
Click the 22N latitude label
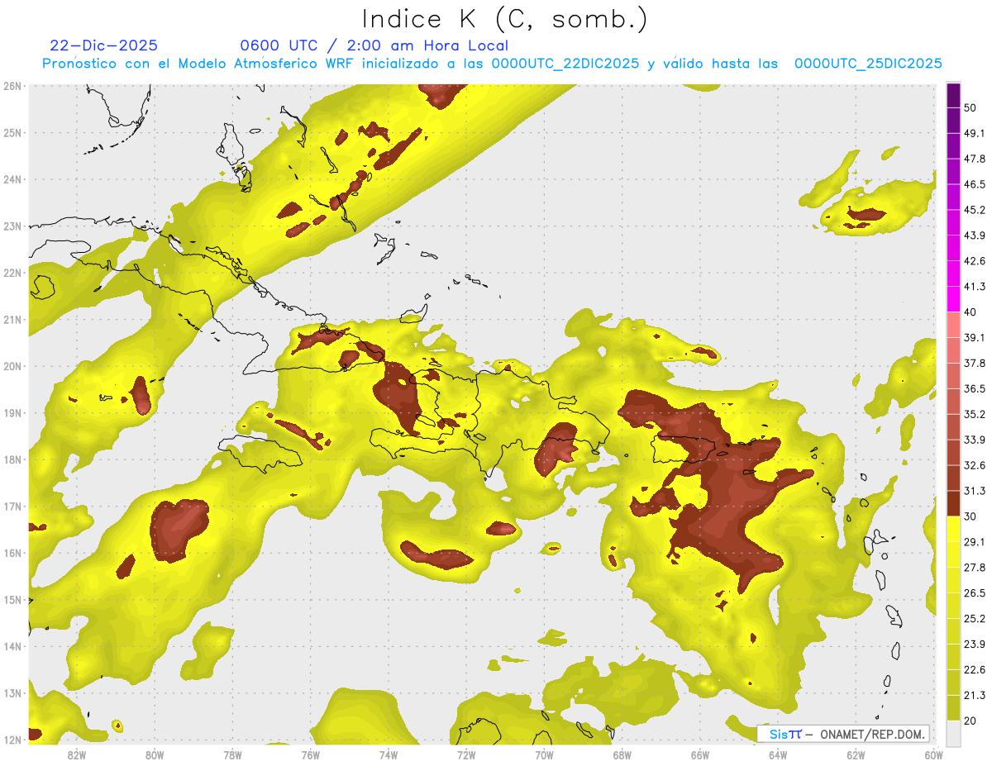(x=12, y=273)
